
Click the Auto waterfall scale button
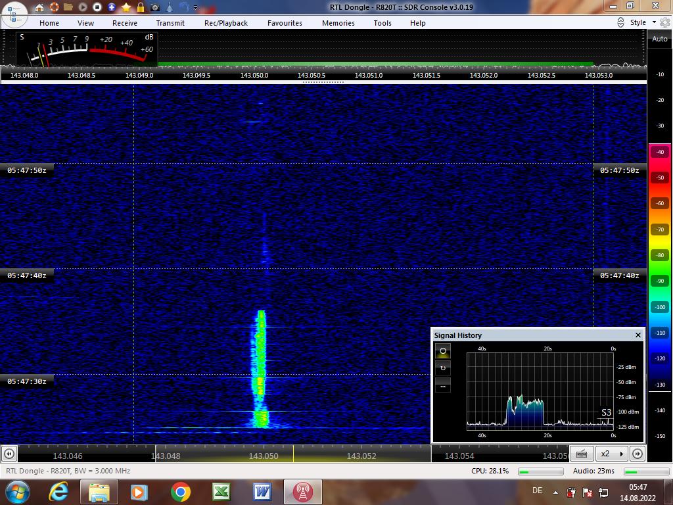pyautogui.click(x=660, y=39)
